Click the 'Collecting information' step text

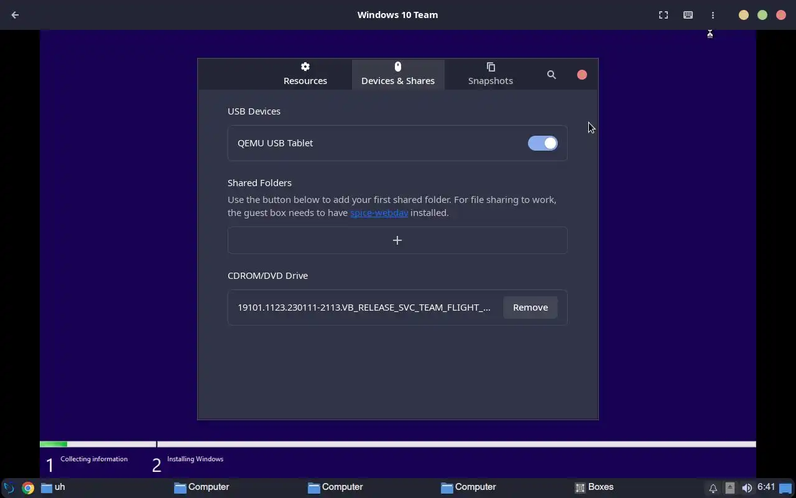click(94, 459)
